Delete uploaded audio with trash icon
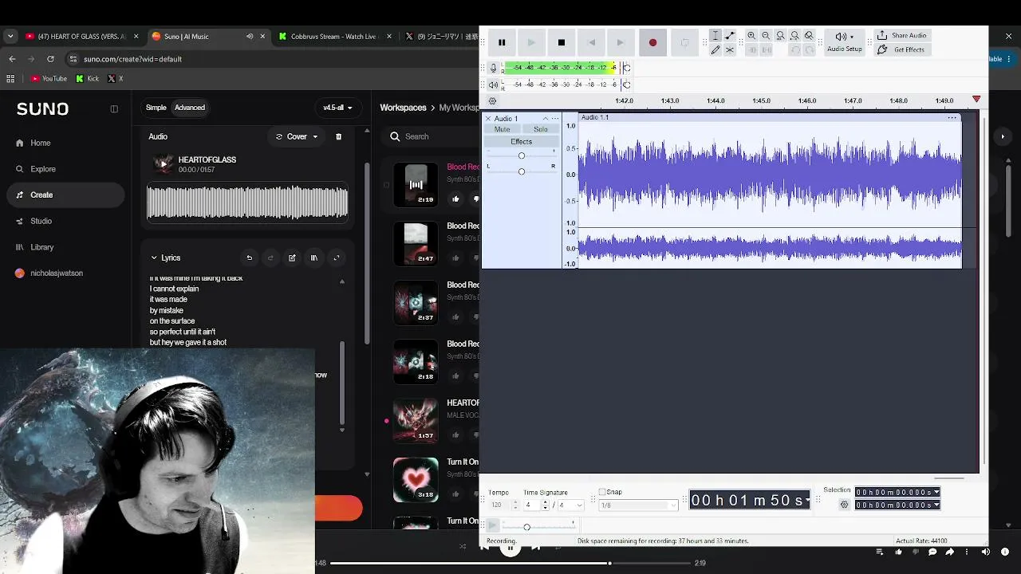The width and height of the screenshot is (1021, 574). coord(338,136)
